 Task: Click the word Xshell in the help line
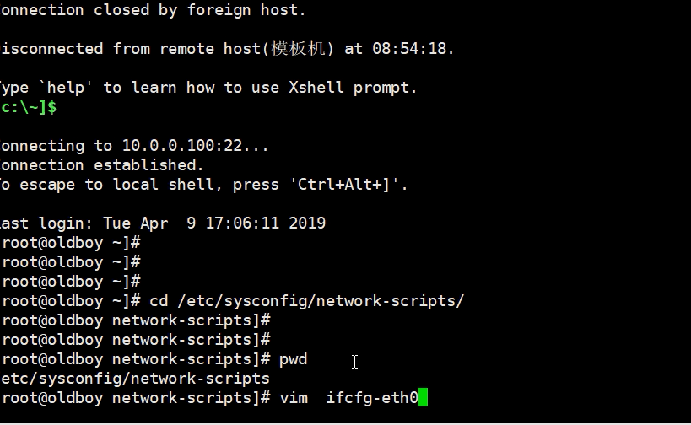(316, 87)
